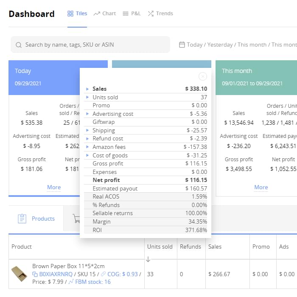Image resolution: width=297 pixels, height=297 pixels.
Task: Expand the Amazon fees row
Action: tap(87, 147)
